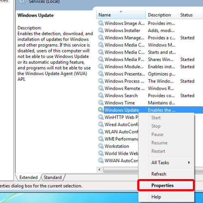Click the gear icon beside Windows Image A...
This screenshot has width=203, height=203.
tap(101, 23)
